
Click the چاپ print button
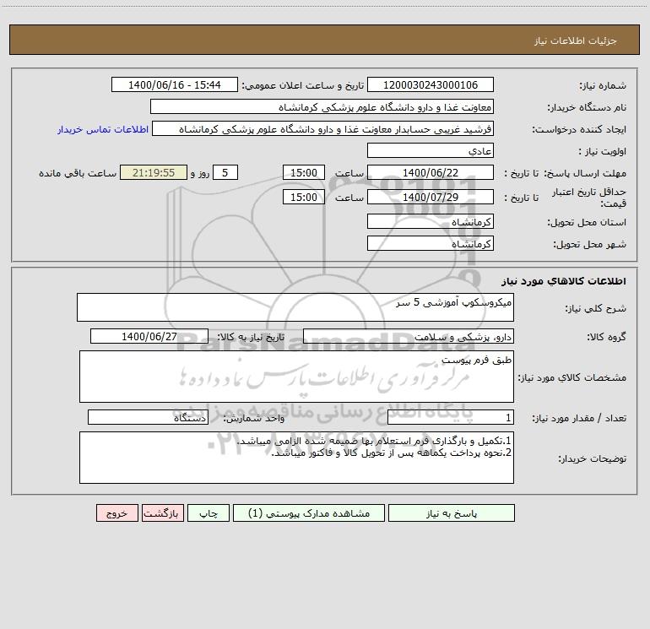click(x=209, y=512)
